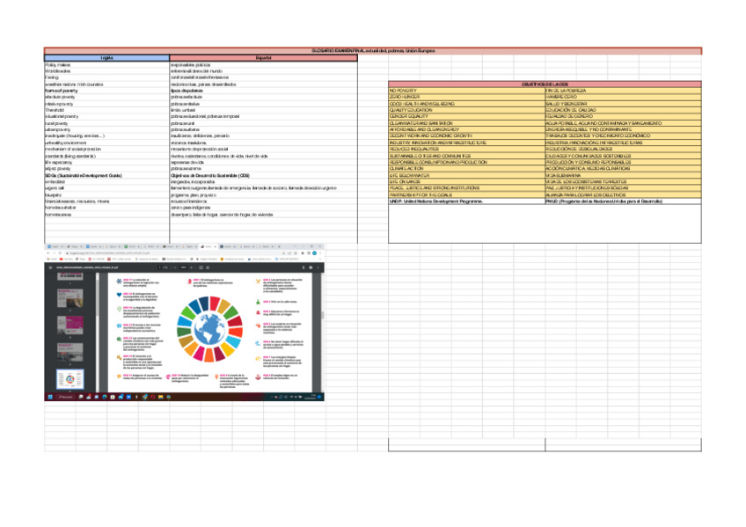Click the "GLOSARIO EXAMEN FINAL" title cell
This screenshot has width=746, height=527.
372,51
